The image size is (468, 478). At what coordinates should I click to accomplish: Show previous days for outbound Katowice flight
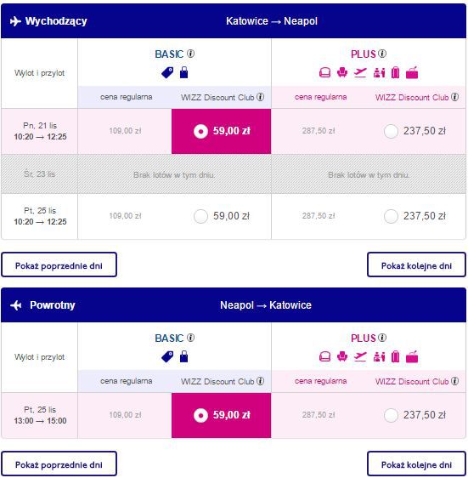tap(59, 265)
